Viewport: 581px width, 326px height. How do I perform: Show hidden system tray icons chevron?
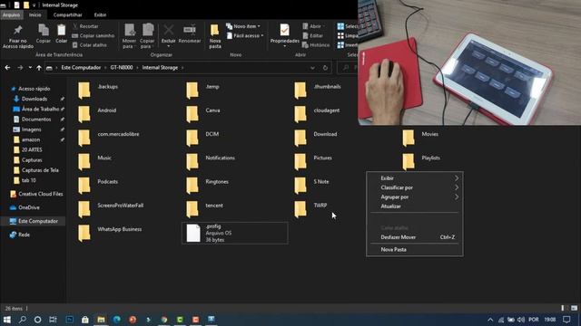[490, 320]
